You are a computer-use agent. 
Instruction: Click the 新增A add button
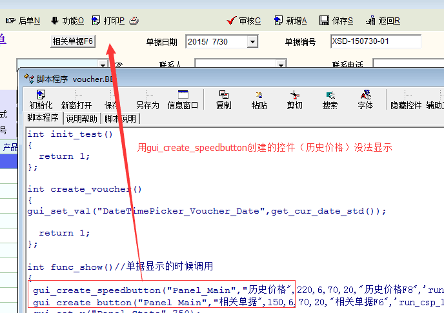pos(290,21)
